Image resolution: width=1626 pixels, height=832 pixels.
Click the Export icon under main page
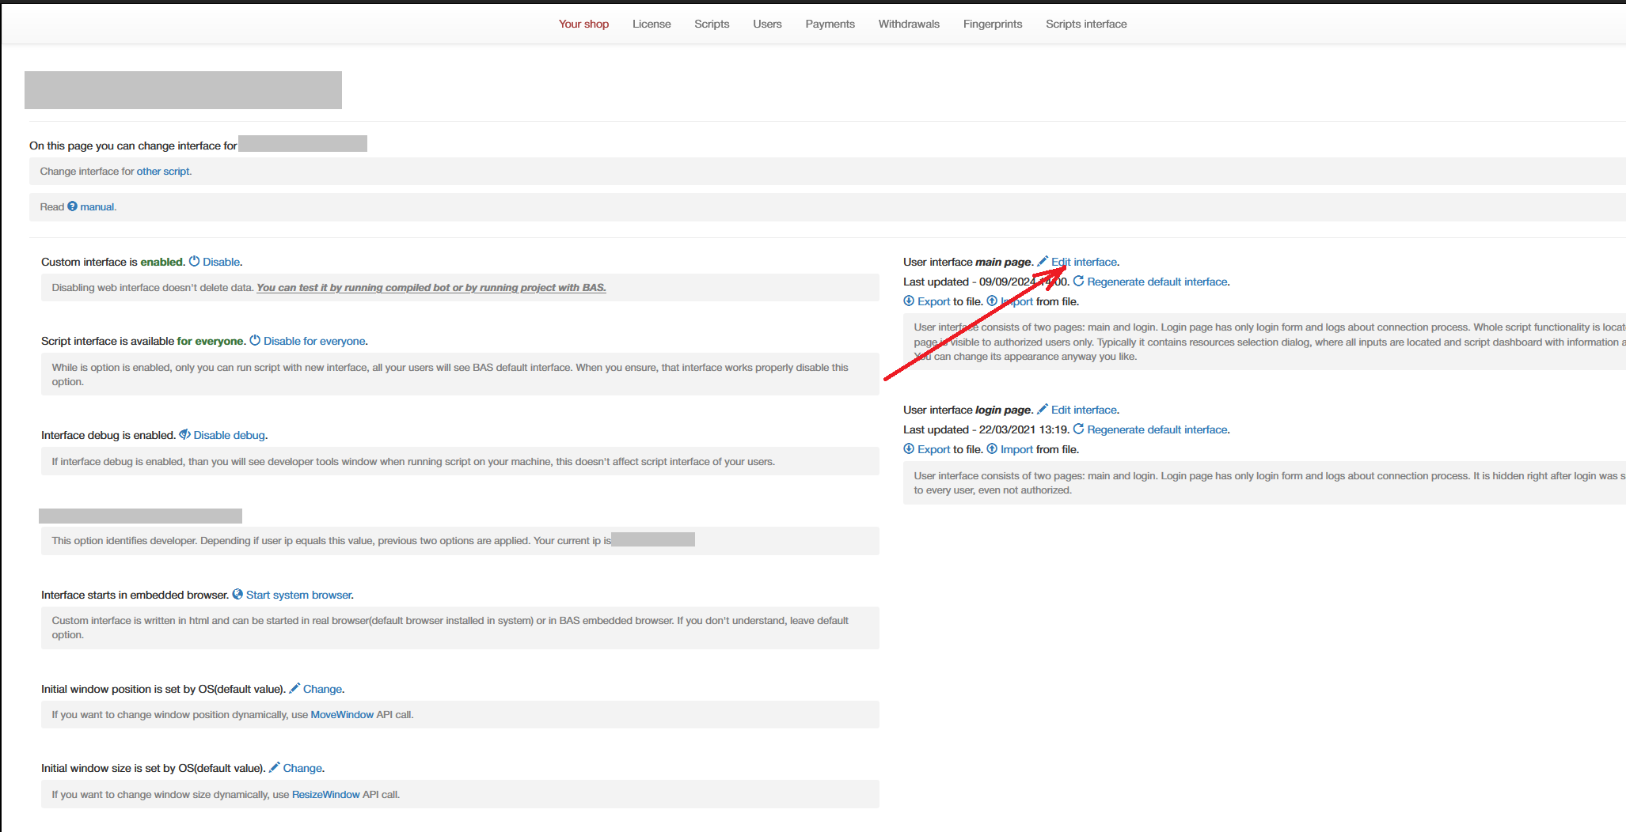coord(909,301)
